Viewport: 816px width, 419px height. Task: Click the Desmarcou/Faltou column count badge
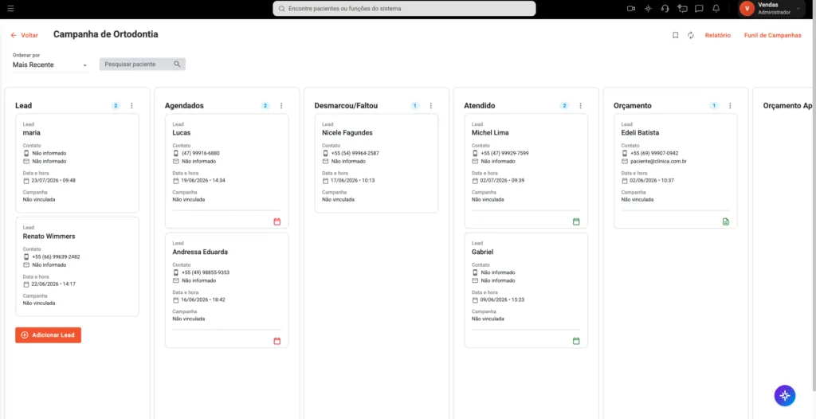(414, 106)
